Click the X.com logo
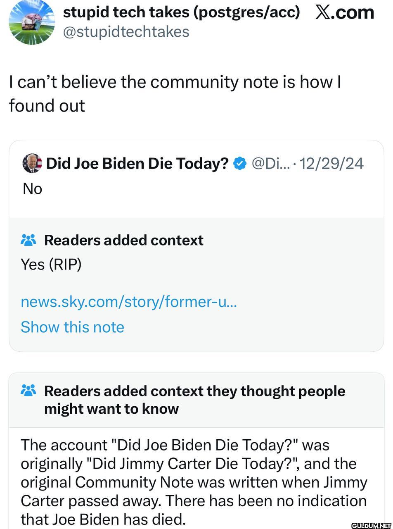Viewport: 393px width, 529px height. 345,12
